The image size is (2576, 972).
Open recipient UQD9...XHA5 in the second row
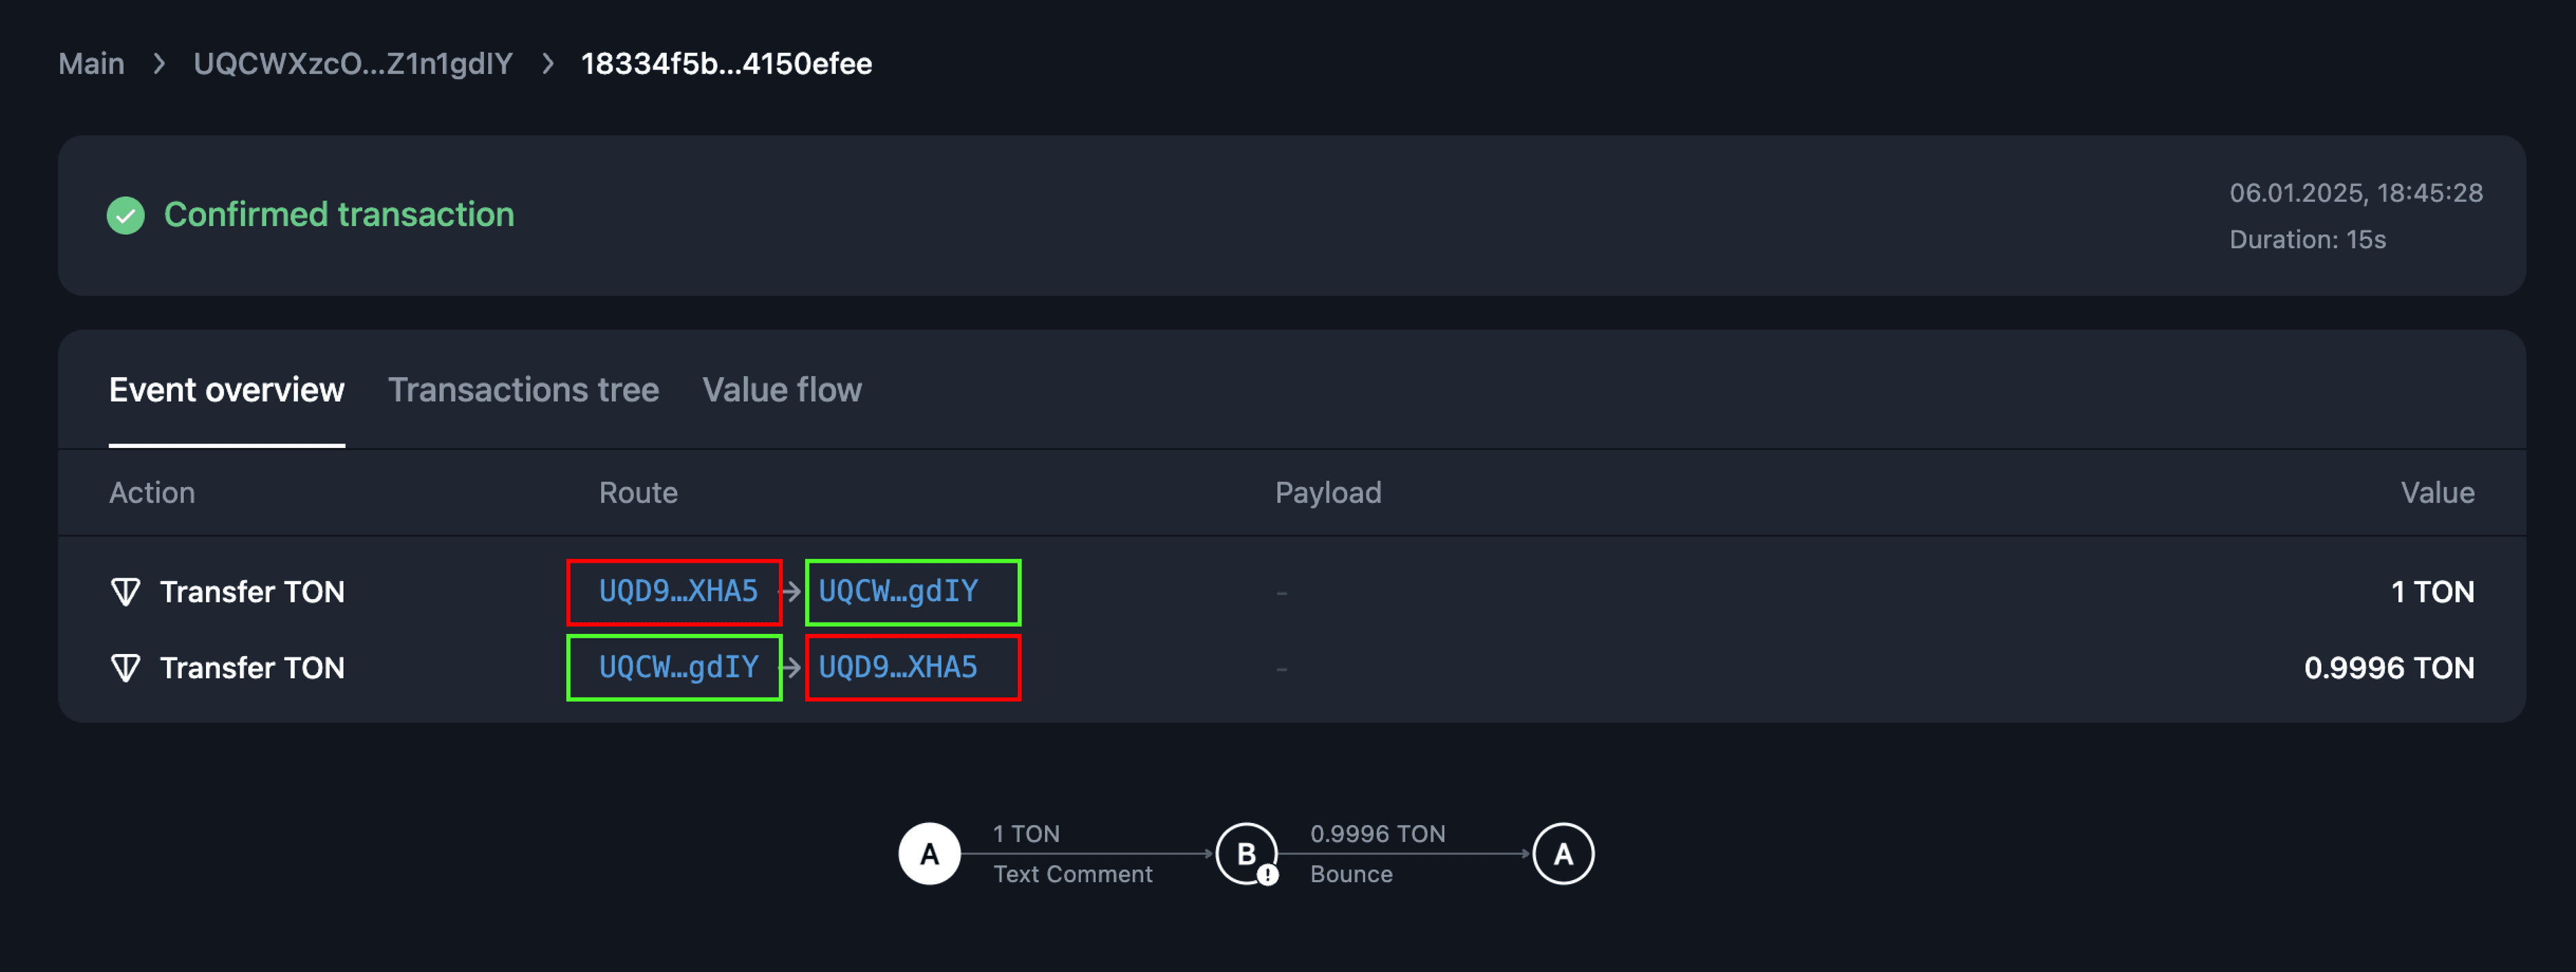898,668
